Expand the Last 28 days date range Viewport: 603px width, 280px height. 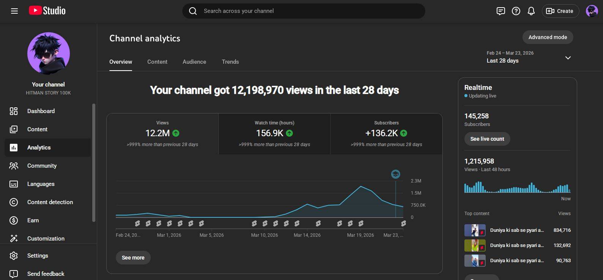(x=568, y=58)
